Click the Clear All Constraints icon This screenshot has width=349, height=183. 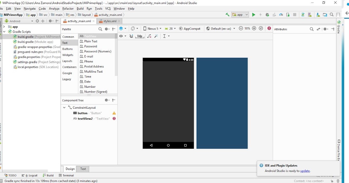149,36
